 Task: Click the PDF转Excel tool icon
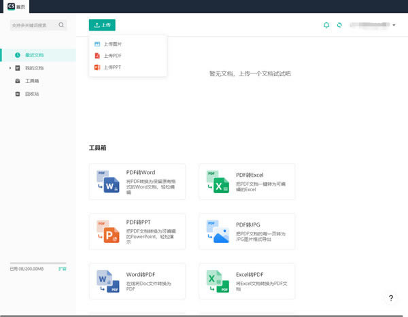click(218, 182)
